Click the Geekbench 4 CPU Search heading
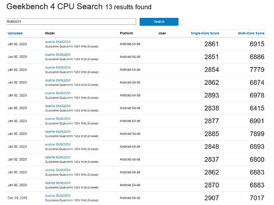 pyautogui.click(x=54, y=7)
